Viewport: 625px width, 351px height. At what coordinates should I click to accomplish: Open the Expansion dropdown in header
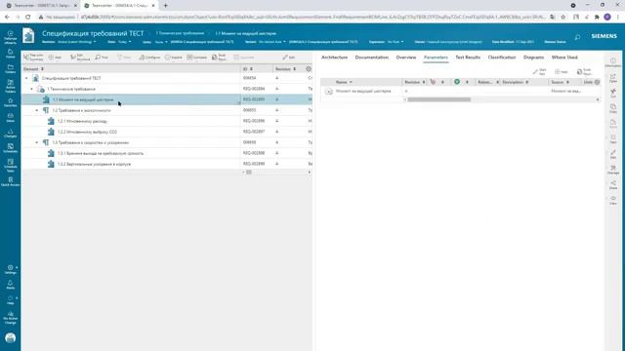396,42
